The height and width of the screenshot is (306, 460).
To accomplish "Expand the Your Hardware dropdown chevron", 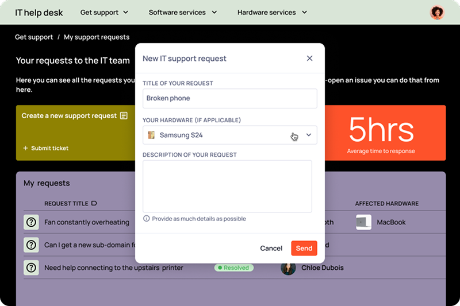I will pyautogui.click(x=308, y=135).
